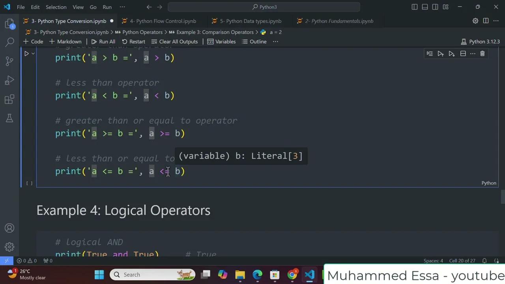Click the Run All button
The height and width of the screenshot is (284, 505).
104,41
